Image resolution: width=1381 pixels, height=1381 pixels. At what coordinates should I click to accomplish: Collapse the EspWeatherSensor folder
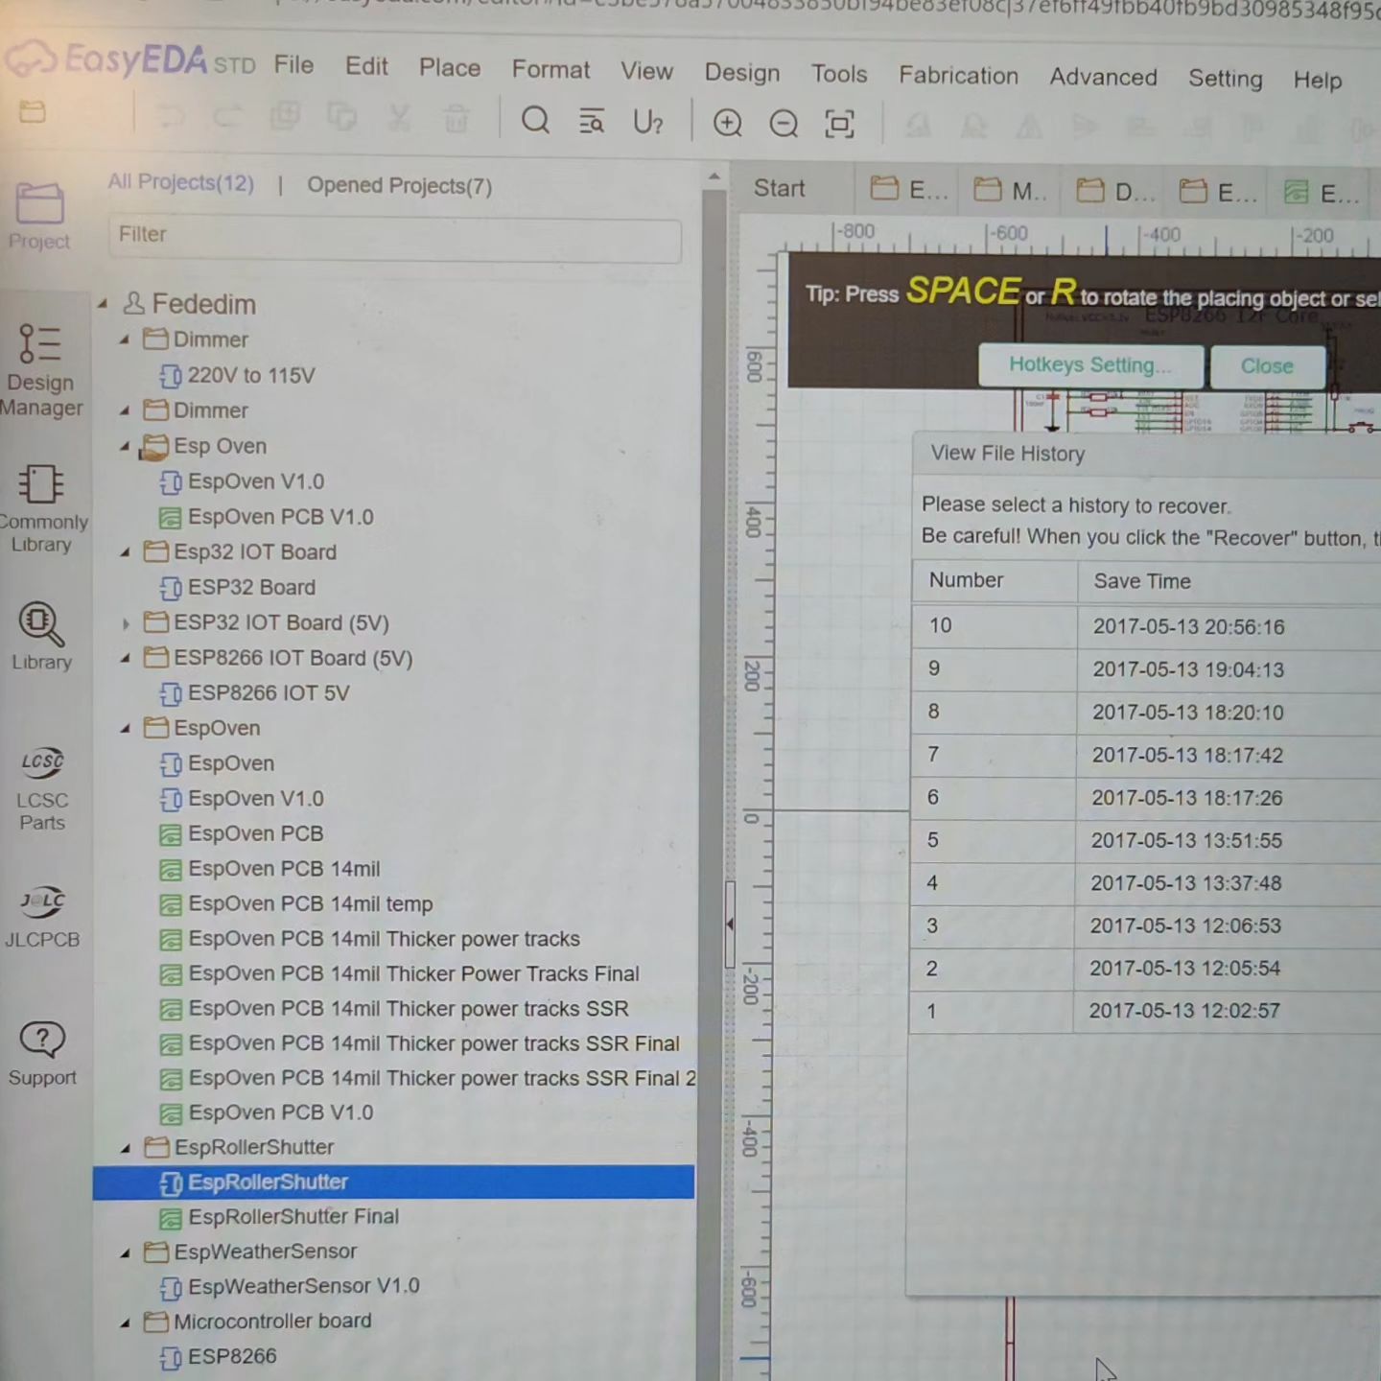(125, 1252)
